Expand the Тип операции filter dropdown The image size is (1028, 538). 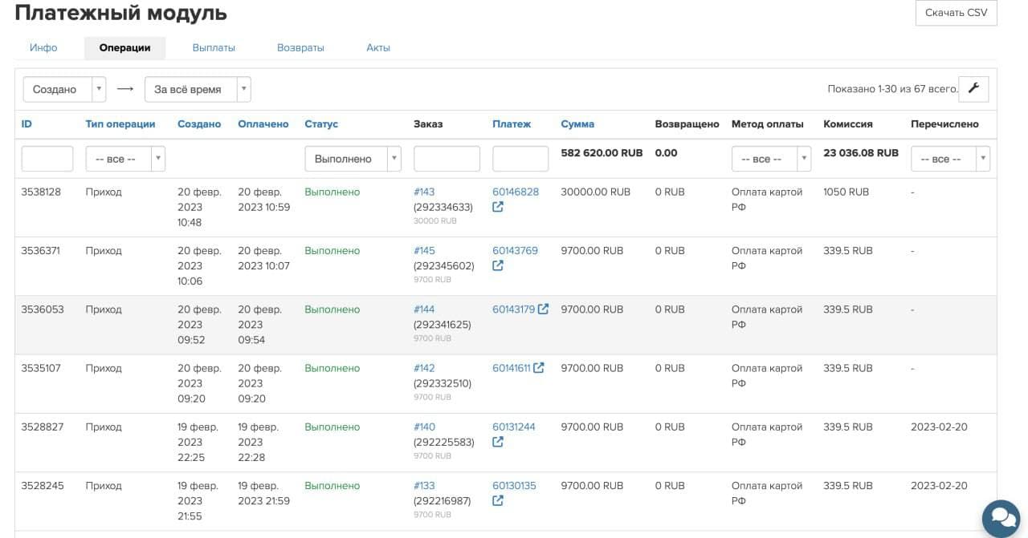[125, 159]
